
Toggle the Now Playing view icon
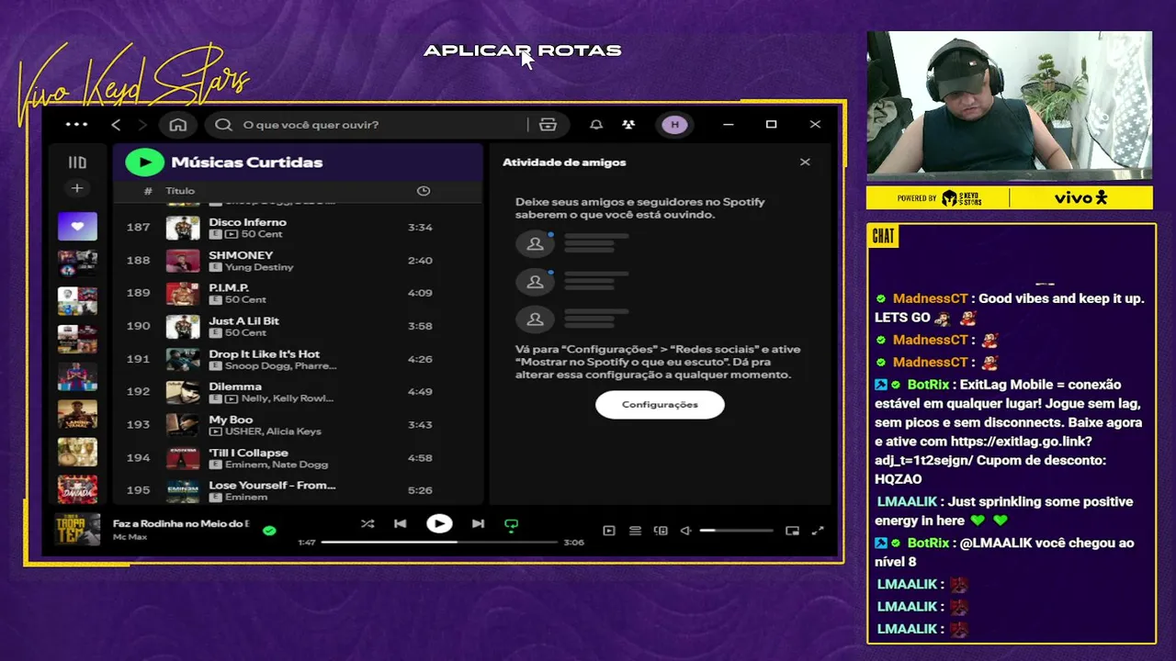[608, 531]
